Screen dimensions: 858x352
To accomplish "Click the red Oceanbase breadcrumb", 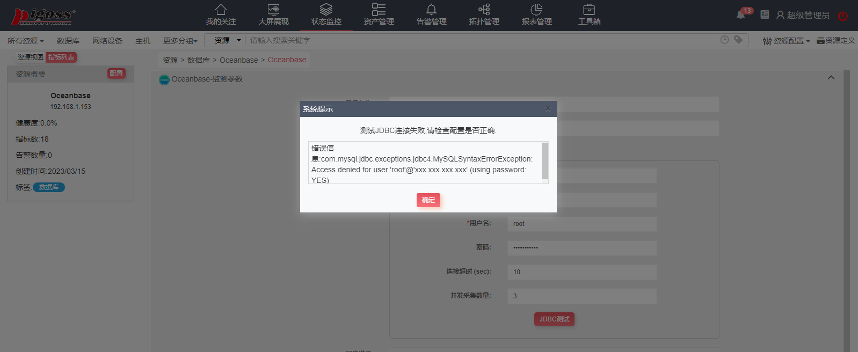I will point(287,60).
